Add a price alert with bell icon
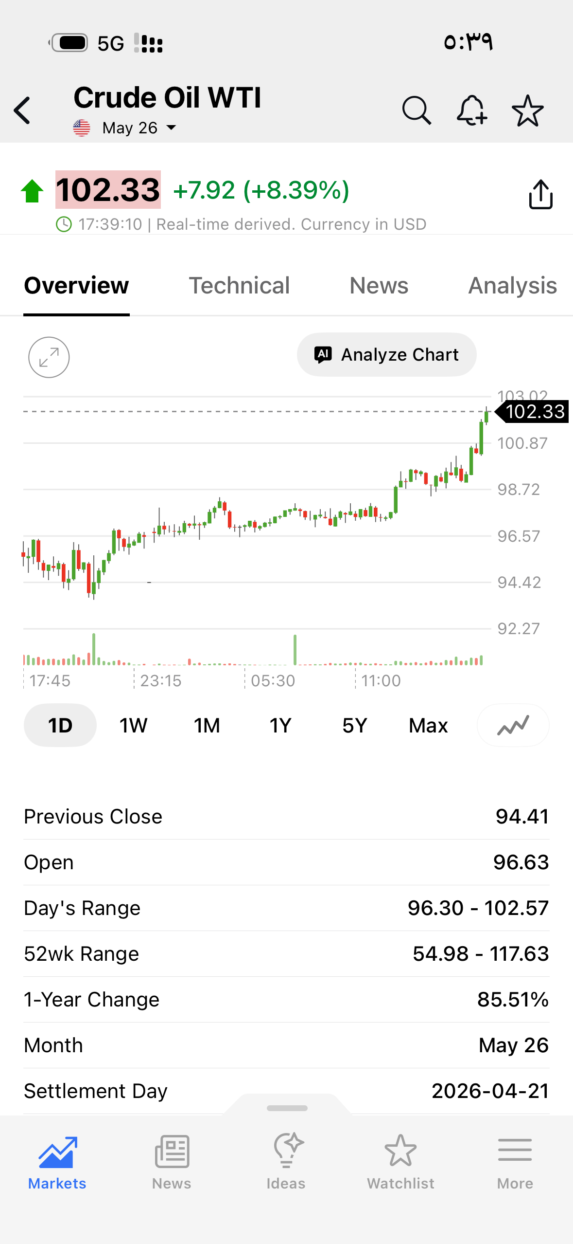Screen dimensions: 573x1244 [472, 110]
